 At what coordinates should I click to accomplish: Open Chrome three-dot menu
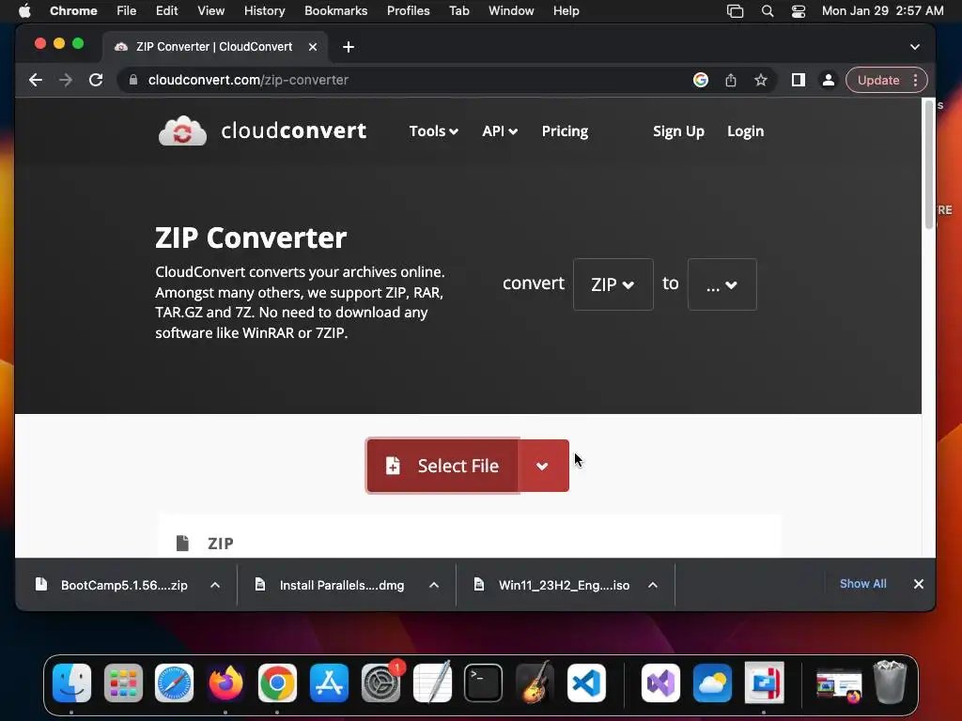pyautogui.click(x=915, y=80)
